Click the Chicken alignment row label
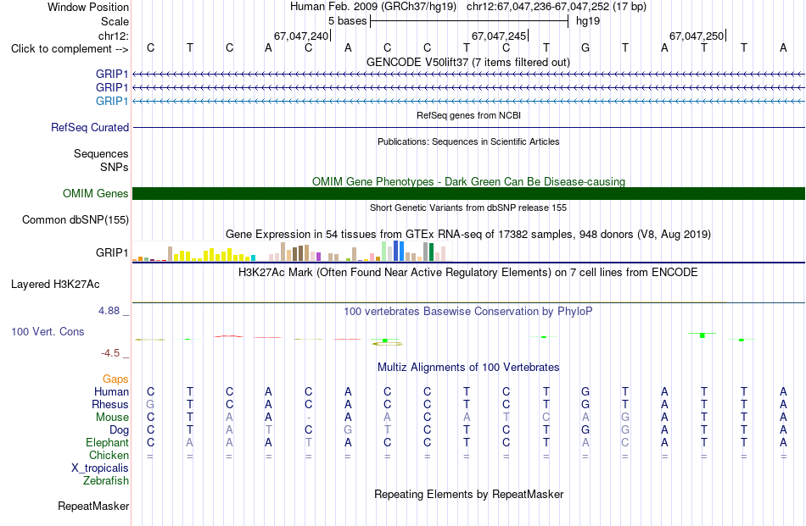The width and height of the screenshot is (806, 526). tap(109, 456)
